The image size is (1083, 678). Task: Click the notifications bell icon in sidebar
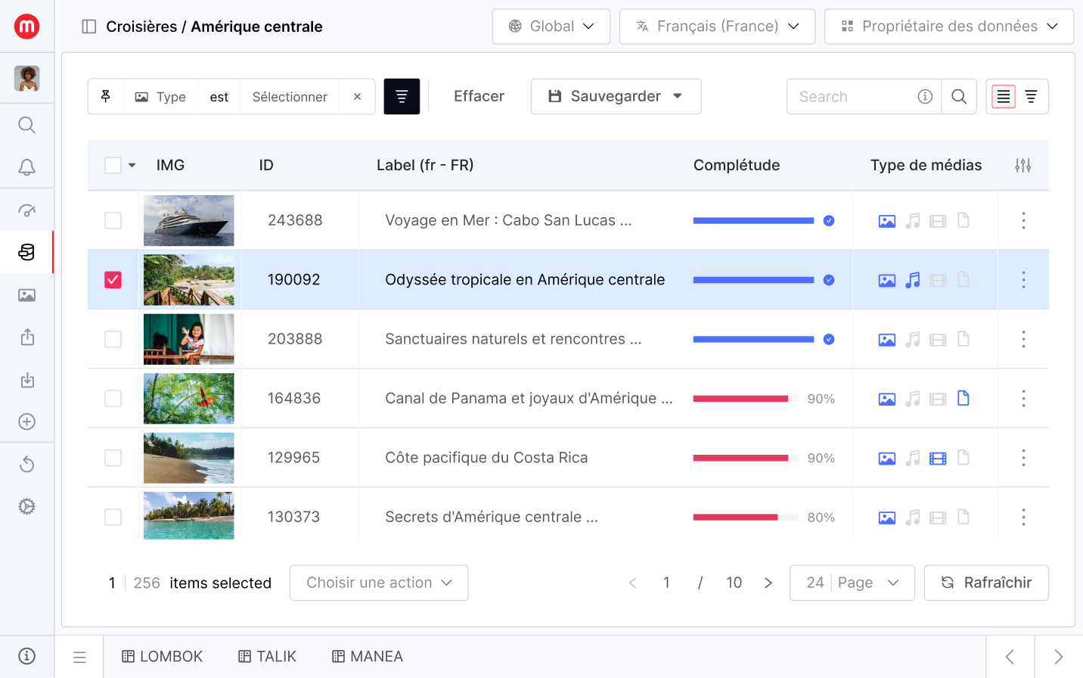pyautogui.click(x=26, y=167)
